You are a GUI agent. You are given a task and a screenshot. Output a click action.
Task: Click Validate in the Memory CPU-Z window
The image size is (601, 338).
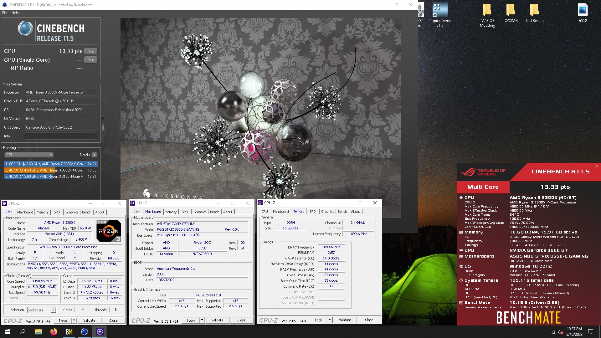[x=345, y=320]
